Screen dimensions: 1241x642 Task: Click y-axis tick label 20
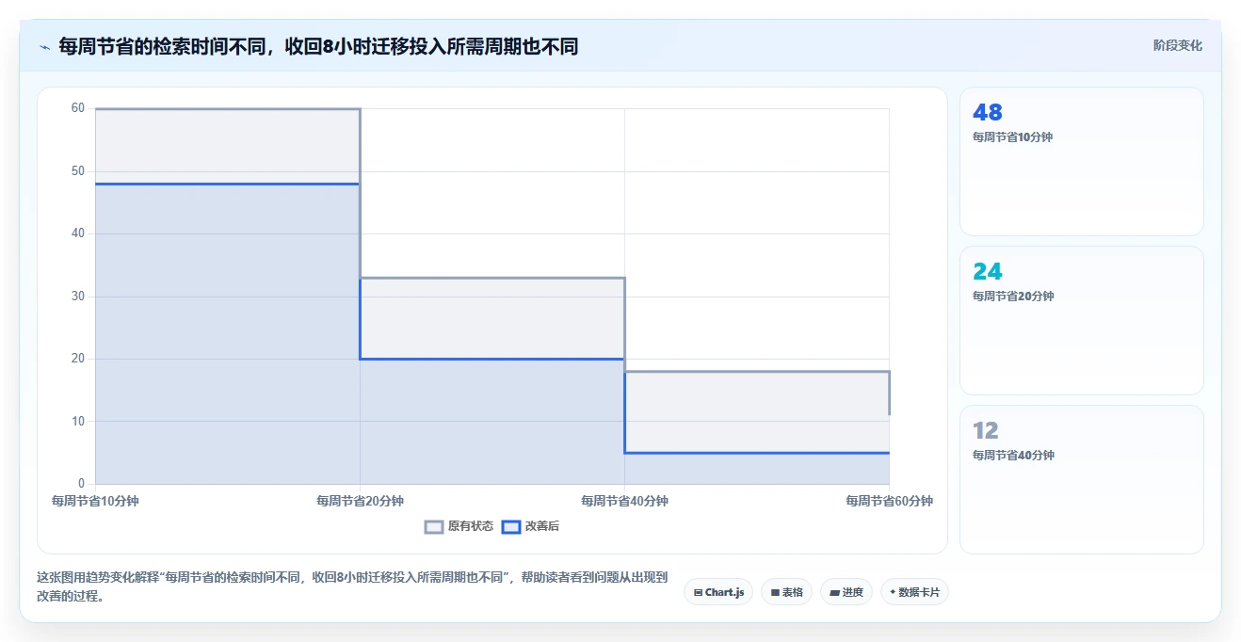[78, 359]
